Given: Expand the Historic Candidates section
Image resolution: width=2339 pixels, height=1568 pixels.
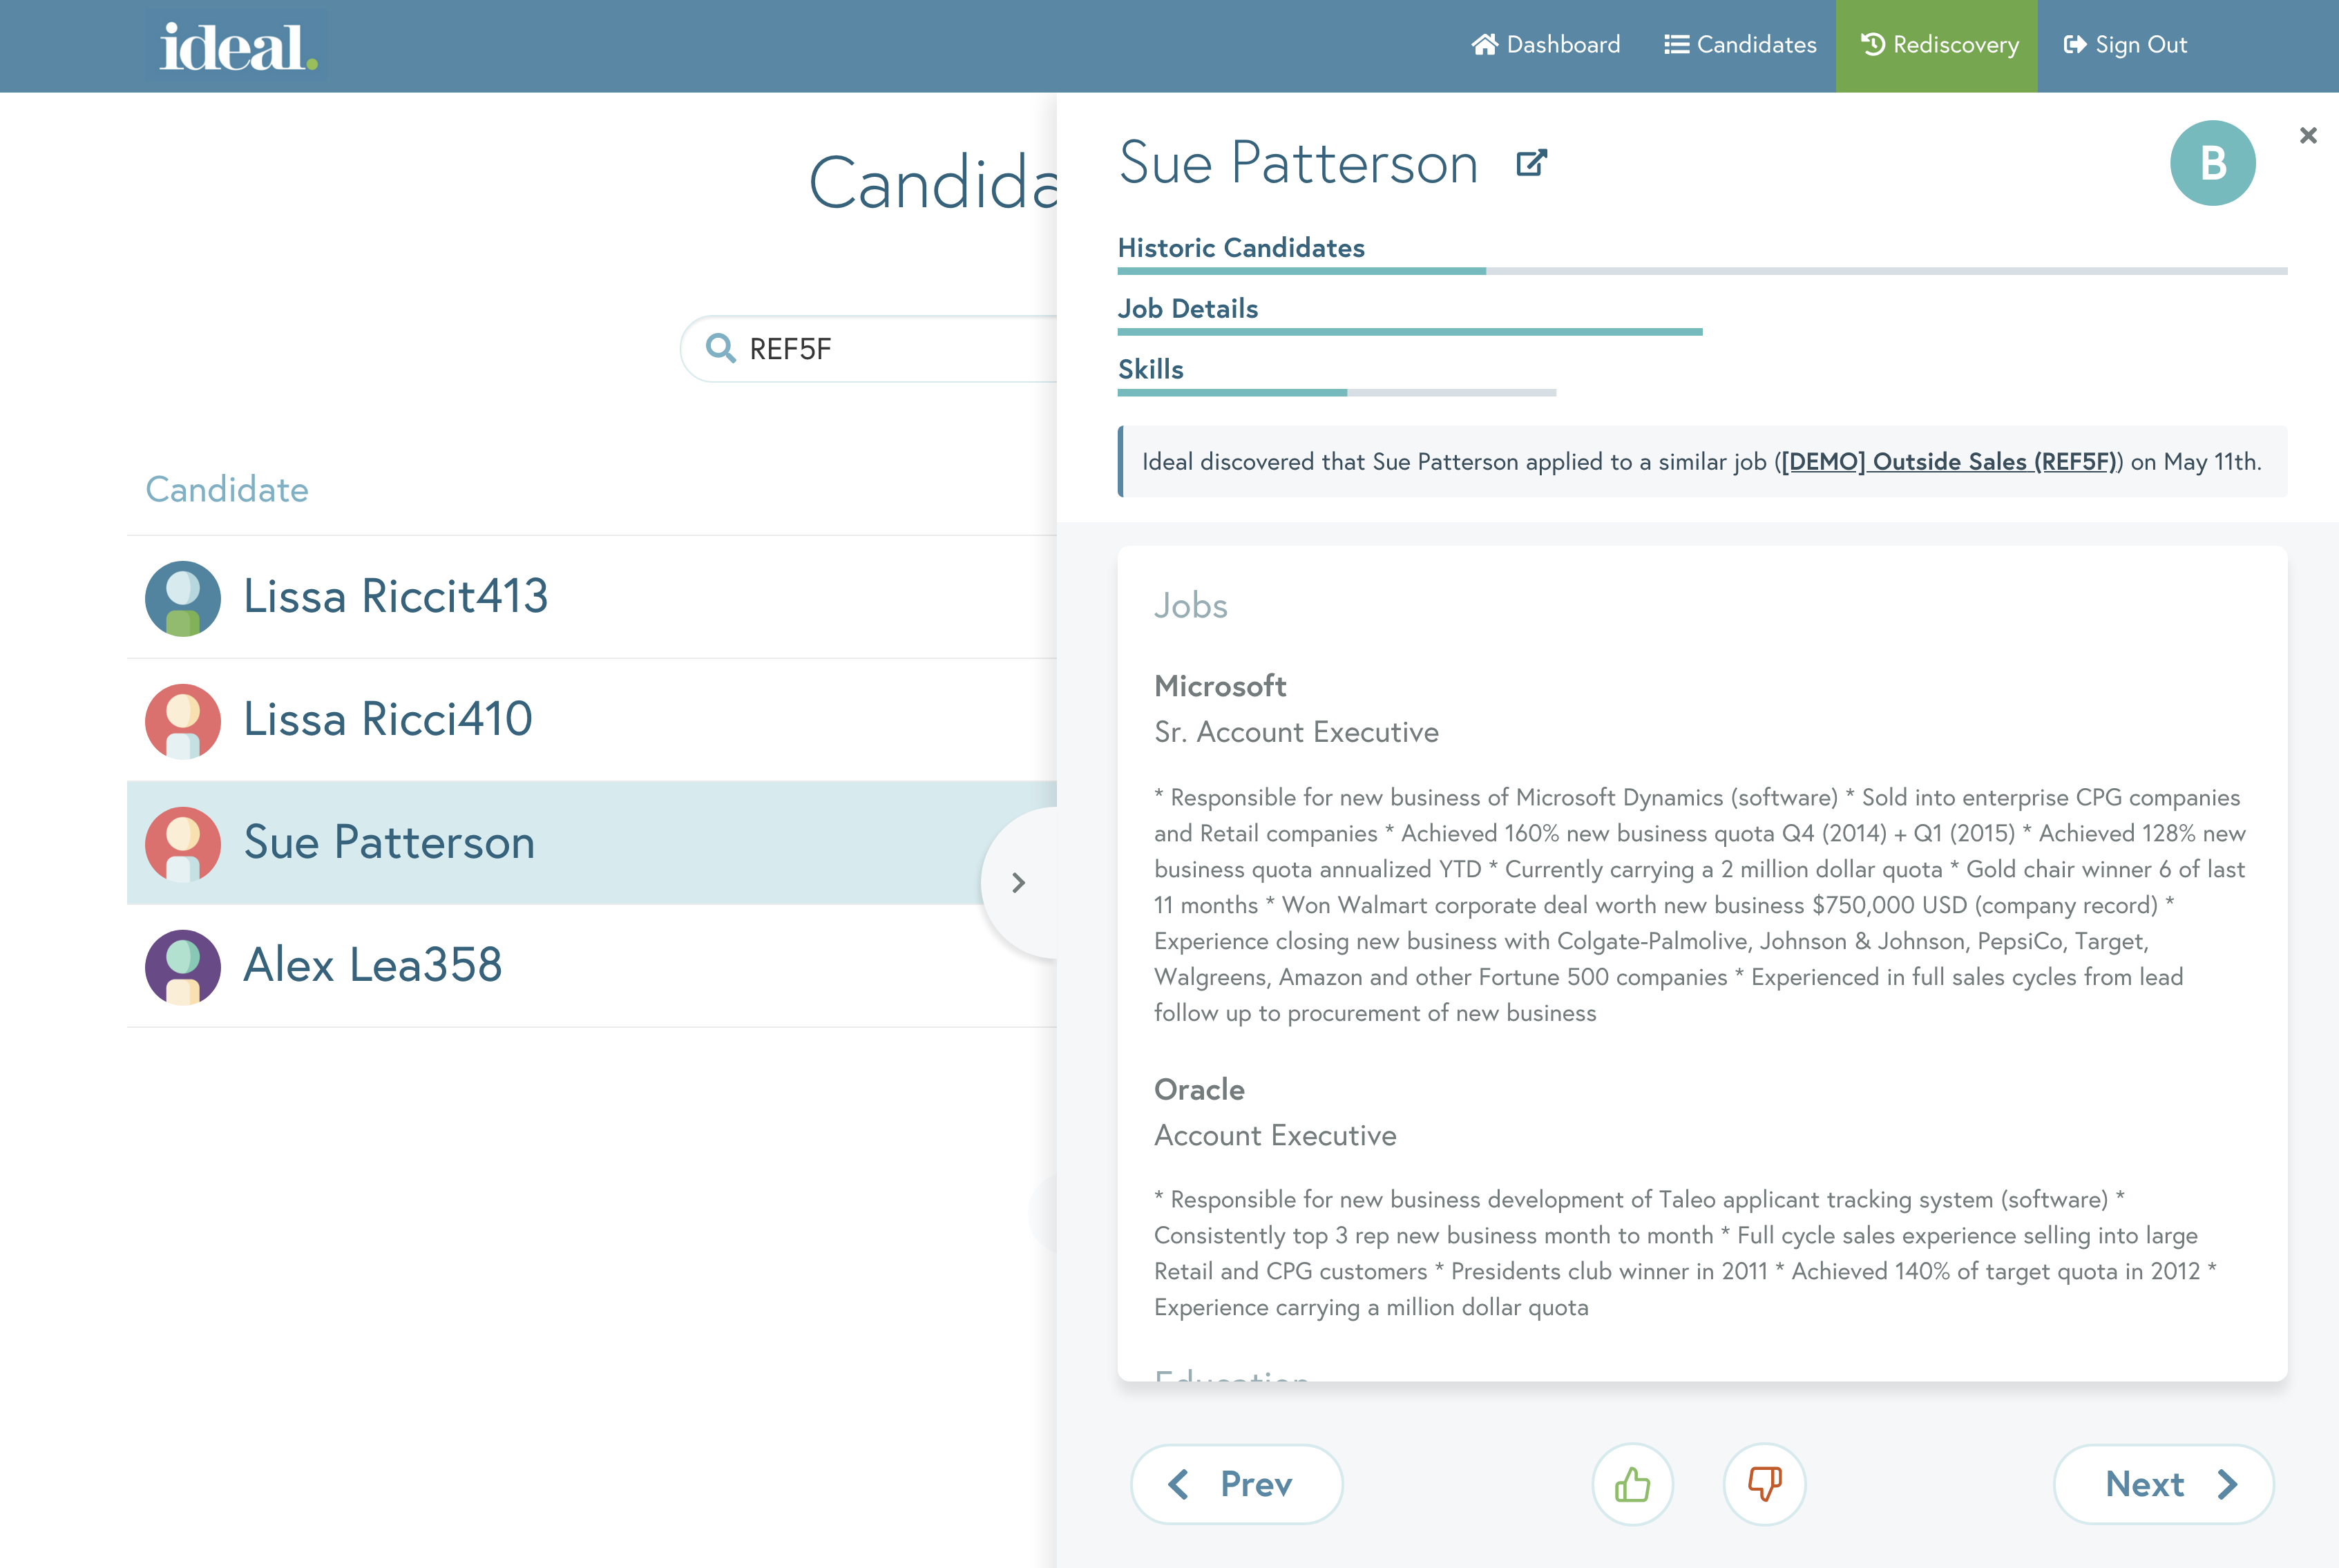Looking at the screenshot, I should [1241, 248].
